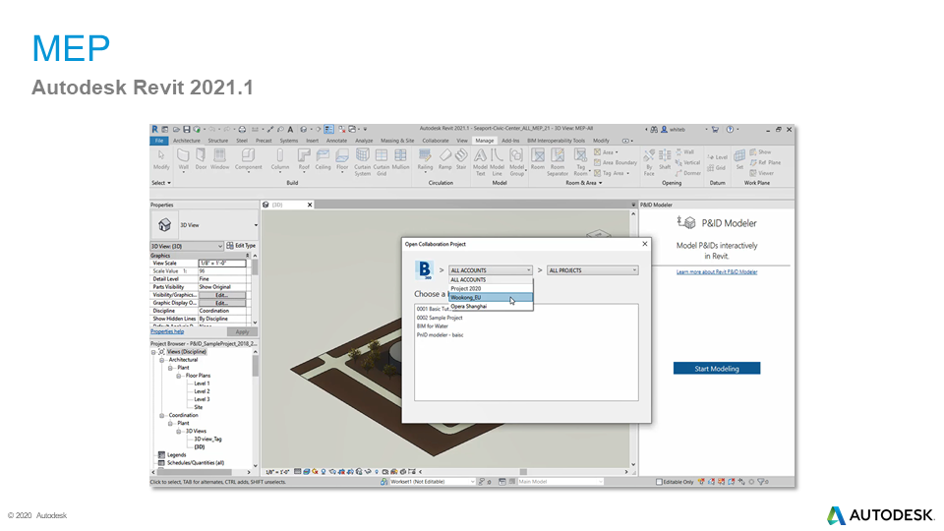Click Visibility/Graphics Edit button

tap(221, 295)
